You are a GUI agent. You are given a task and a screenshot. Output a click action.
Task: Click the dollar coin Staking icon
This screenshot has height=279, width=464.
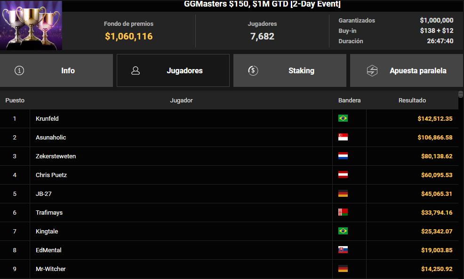click(253, 70)
